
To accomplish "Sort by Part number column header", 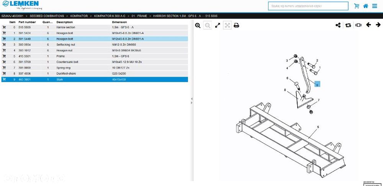I will [27, 22].
